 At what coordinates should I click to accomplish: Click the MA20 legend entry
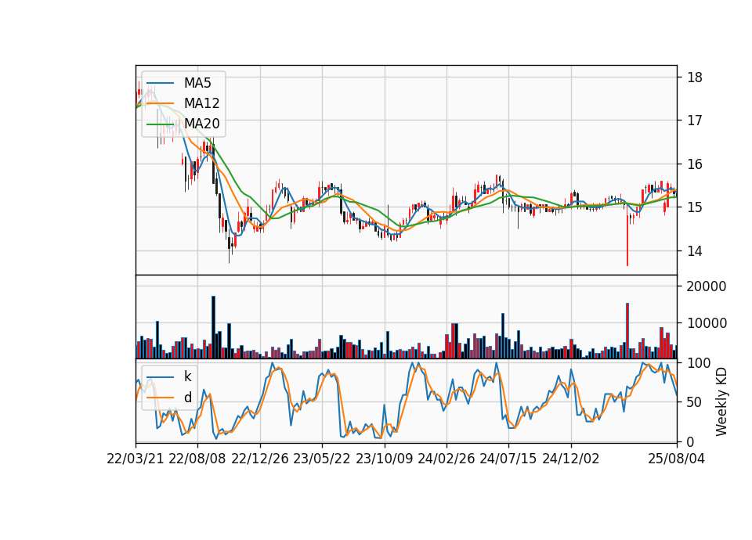[183, 124]
